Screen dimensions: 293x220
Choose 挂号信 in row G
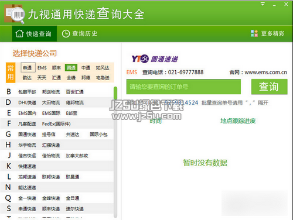[49, 135]
